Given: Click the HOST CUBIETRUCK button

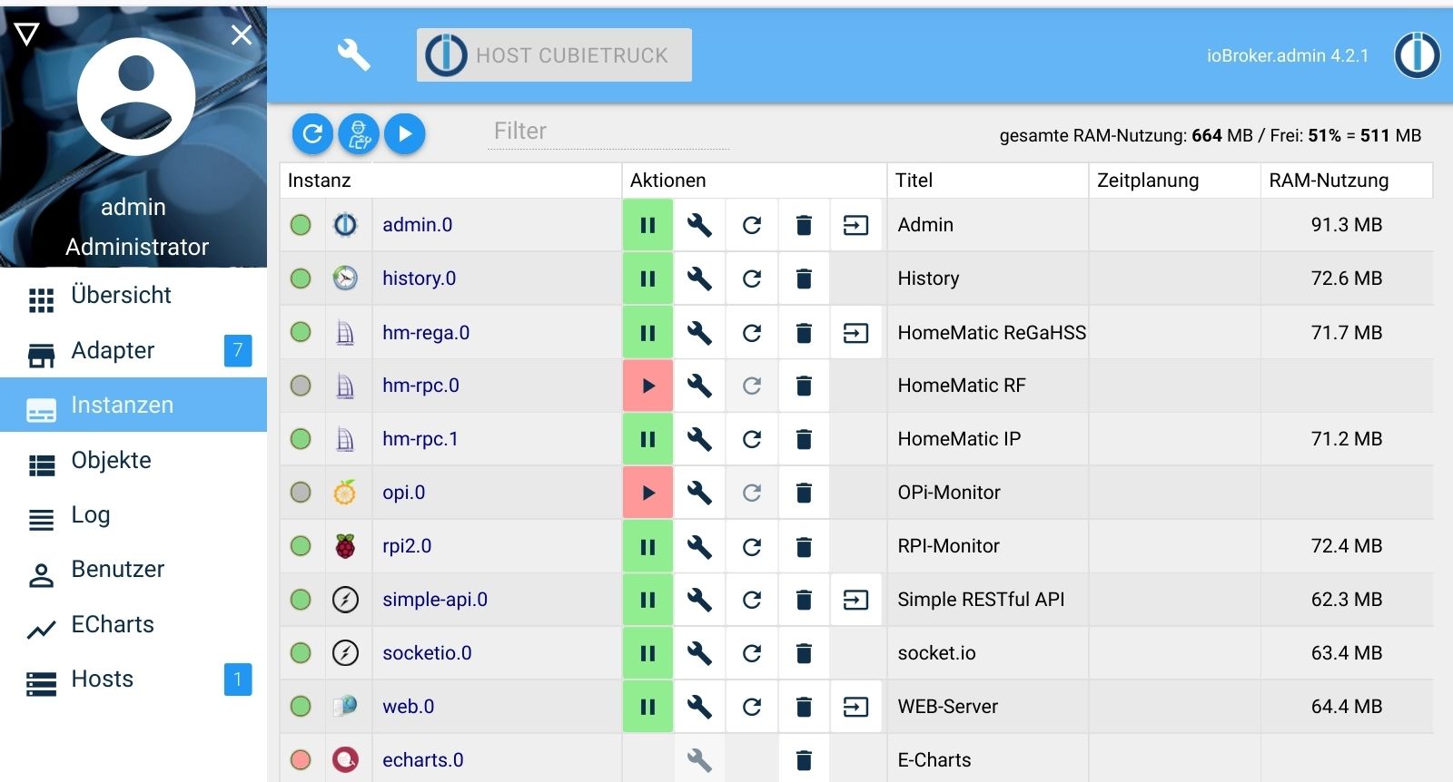Looking at the screenshot, I should coord(554,55).
